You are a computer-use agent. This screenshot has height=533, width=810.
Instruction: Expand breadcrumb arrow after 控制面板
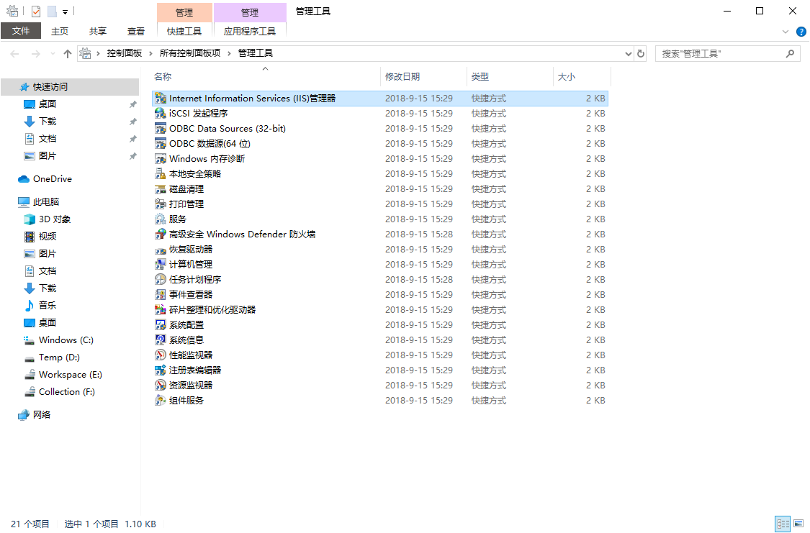[150, 53]
